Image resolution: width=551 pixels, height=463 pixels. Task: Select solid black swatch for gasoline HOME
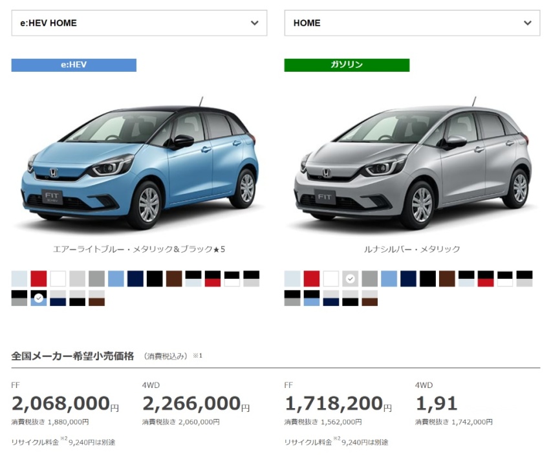(x=427, y=279)
